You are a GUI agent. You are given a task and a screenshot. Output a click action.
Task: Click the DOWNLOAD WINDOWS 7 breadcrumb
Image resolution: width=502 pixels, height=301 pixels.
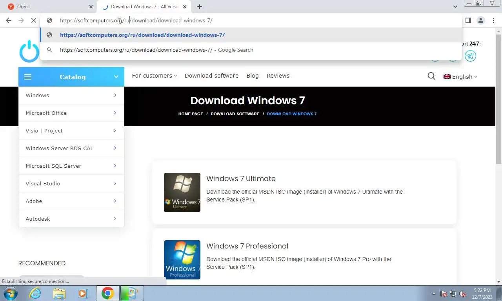pos(292,114)
